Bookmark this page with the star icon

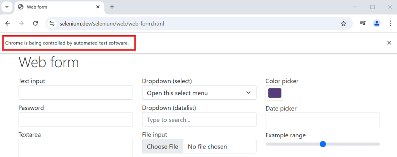(343, 24)
